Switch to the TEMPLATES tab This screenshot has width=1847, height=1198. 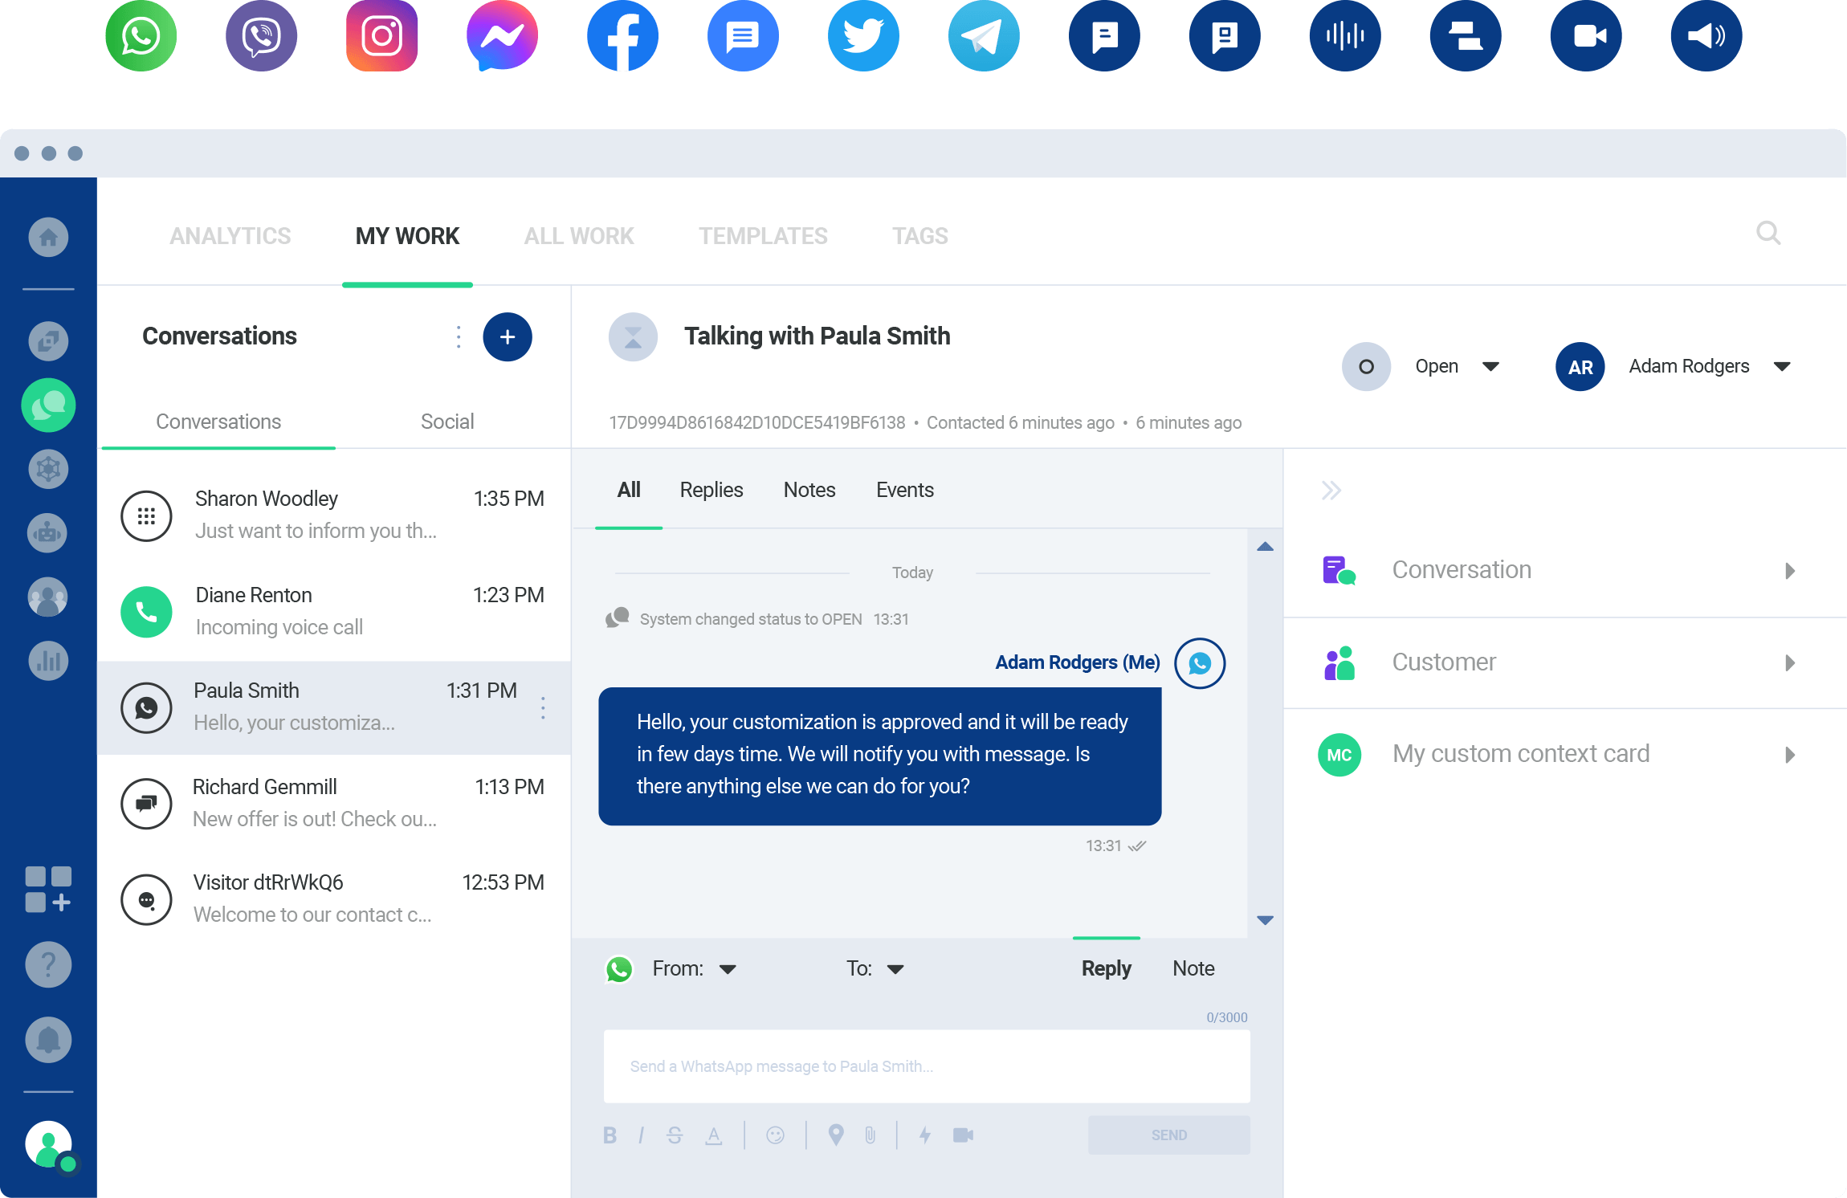click(763, 236)
